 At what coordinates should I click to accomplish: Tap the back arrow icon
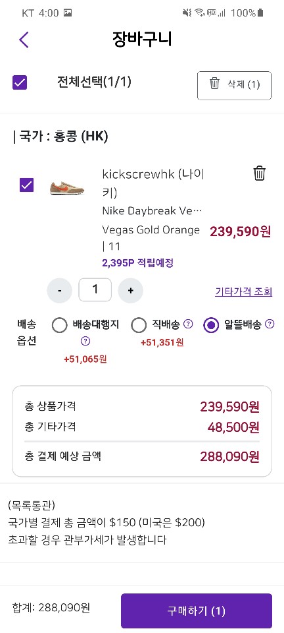(x=24, y=40)
